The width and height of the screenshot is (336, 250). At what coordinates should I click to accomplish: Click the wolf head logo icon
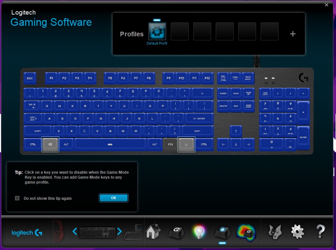tap(275, 232)
